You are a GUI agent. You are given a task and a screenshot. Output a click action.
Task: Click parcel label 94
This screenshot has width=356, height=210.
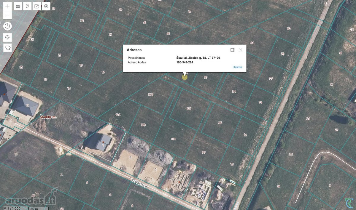point(234,92)
